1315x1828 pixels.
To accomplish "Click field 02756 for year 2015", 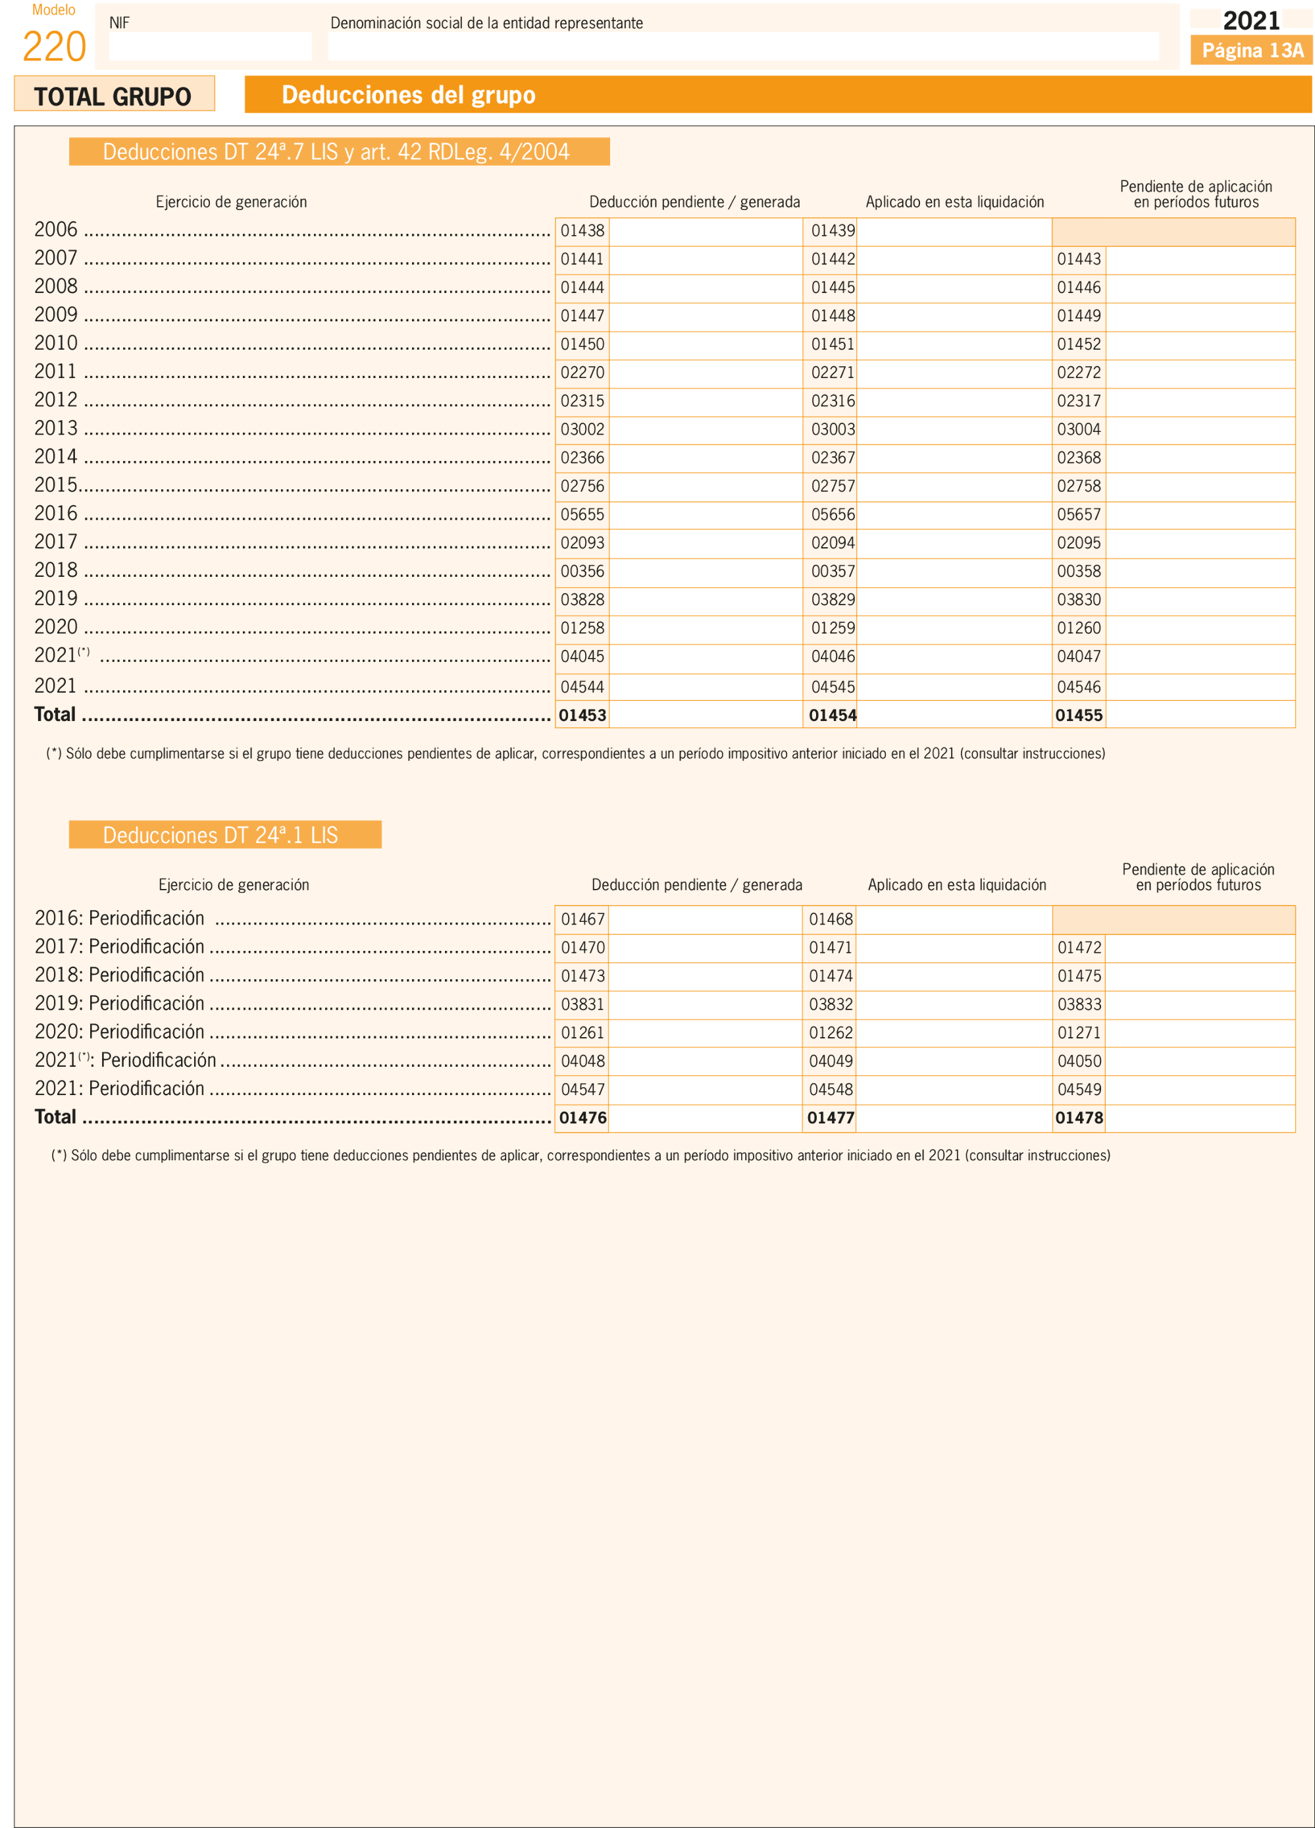I will coord(705,487).
